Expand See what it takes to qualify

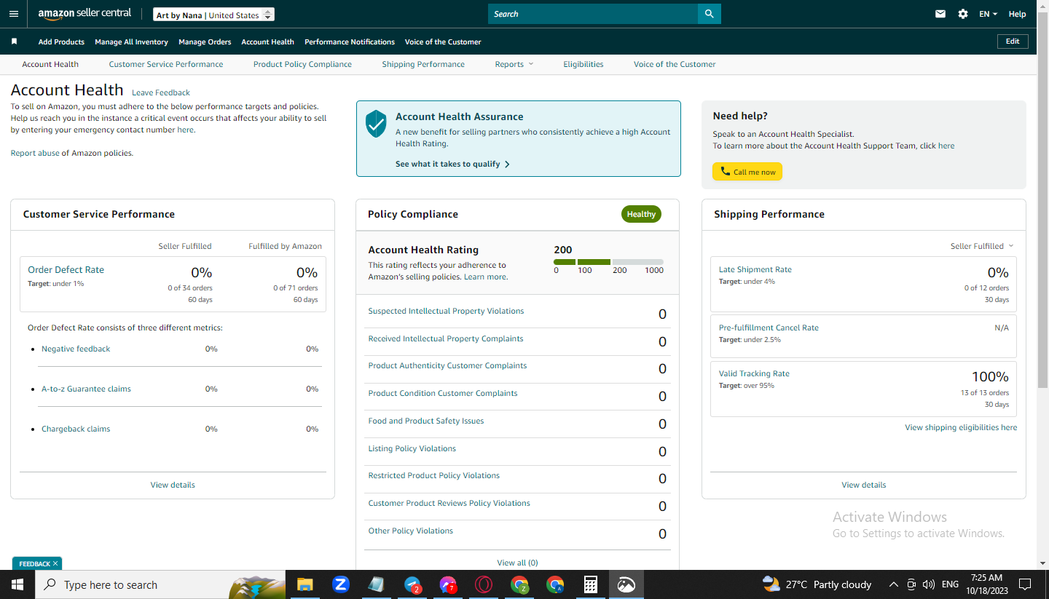coord(452,164)
